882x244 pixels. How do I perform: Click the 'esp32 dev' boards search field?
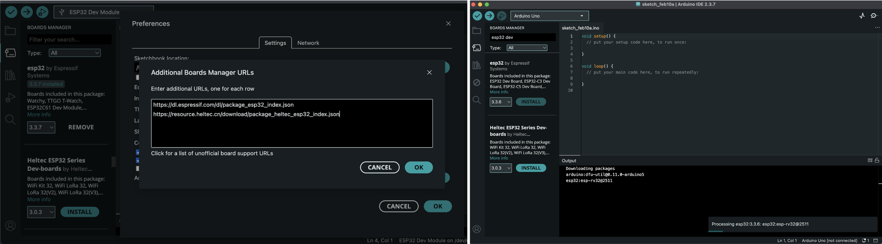(x=522, y=38)
